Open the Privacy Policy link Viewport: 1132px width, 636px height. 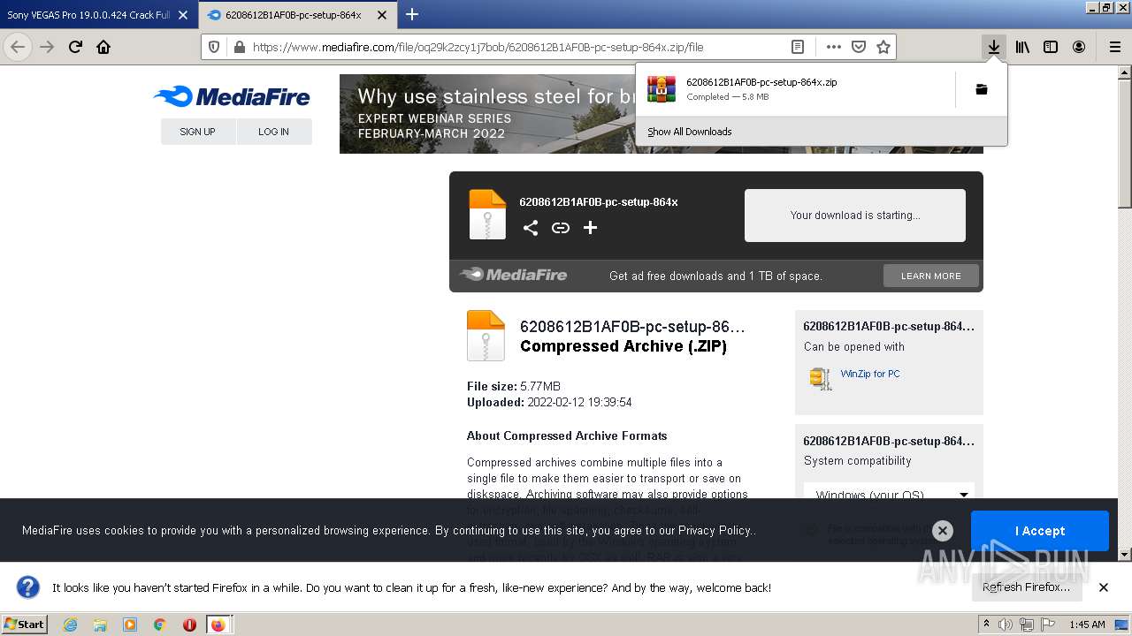click(x=715, y=530)
